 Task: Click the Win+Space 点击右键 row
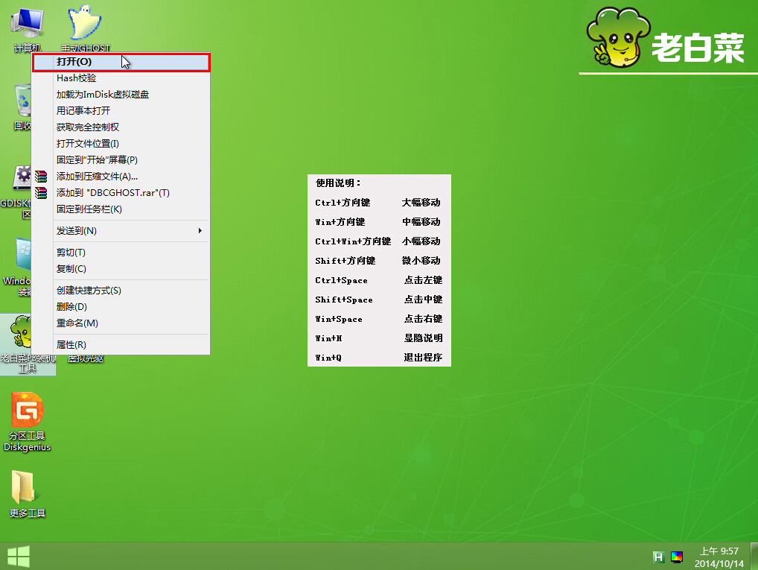pyautogui.click(x=378, y=318)
